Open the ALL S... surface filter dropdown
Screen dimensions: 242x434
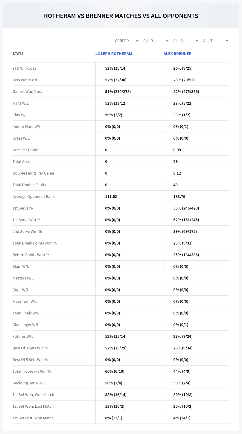pos(186,41)
